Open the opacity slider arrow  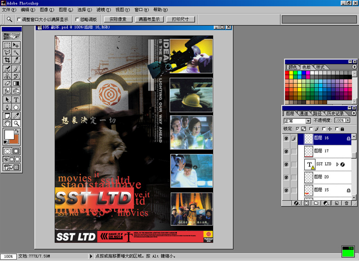click(348, 120)
